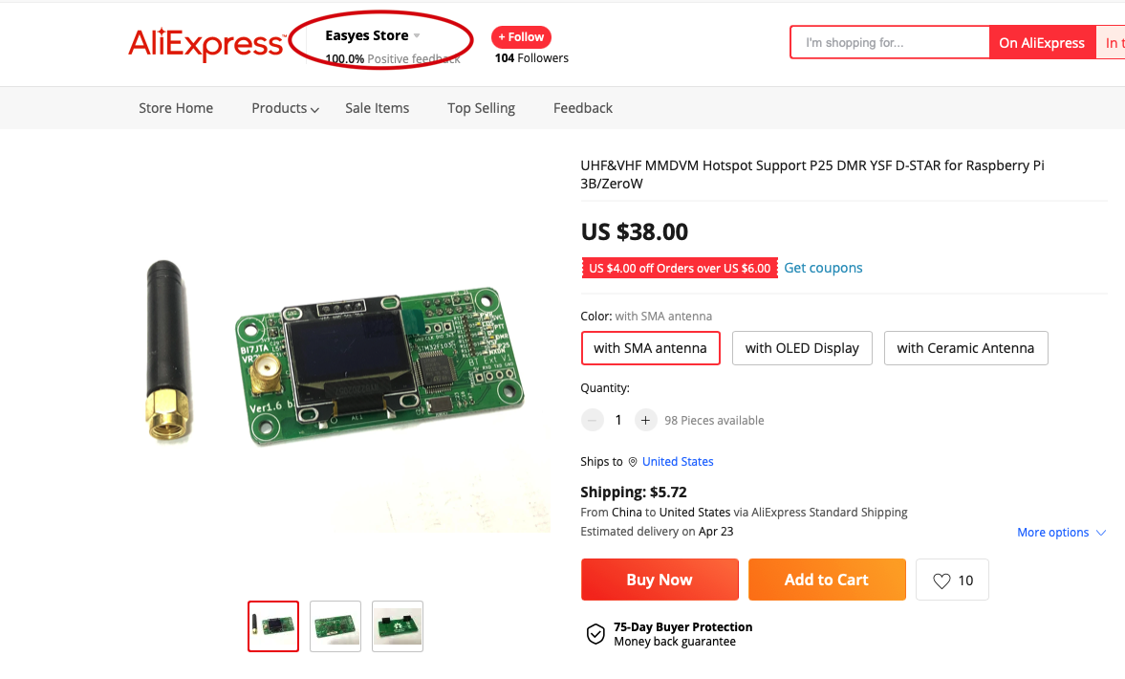Follow the store with the Follow button

click(521, 37)
